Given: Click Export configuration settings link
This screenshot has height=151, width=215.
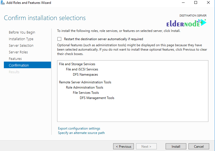Looking at the screenshot, I should coord(79,128).
